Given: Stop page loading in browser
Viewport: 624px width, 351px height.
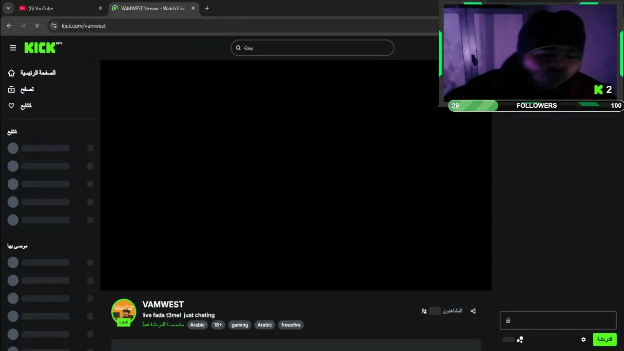Looking at the screenshot, I should [x=37, y=26].
